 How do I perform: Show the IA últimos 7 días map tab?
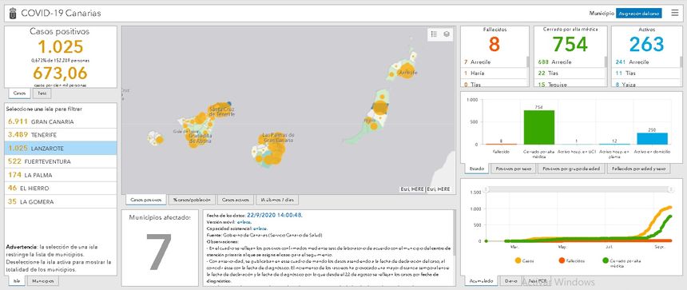(x=277, y=200)
